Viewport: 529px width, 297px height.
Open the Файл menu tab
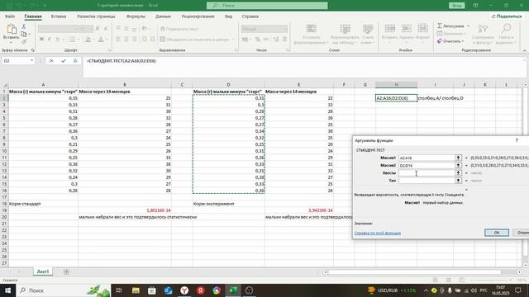point(10,16)
